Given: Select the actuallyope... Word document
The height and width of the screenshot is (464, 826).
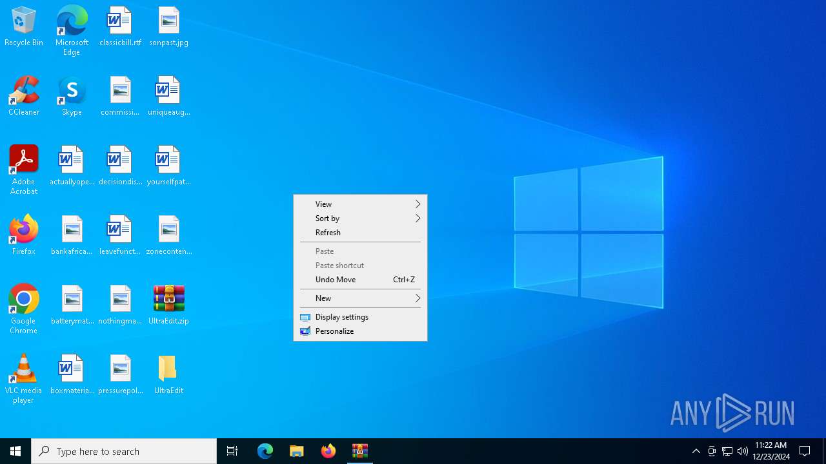Looking at the screenshot, I should [x=72, y=166].
